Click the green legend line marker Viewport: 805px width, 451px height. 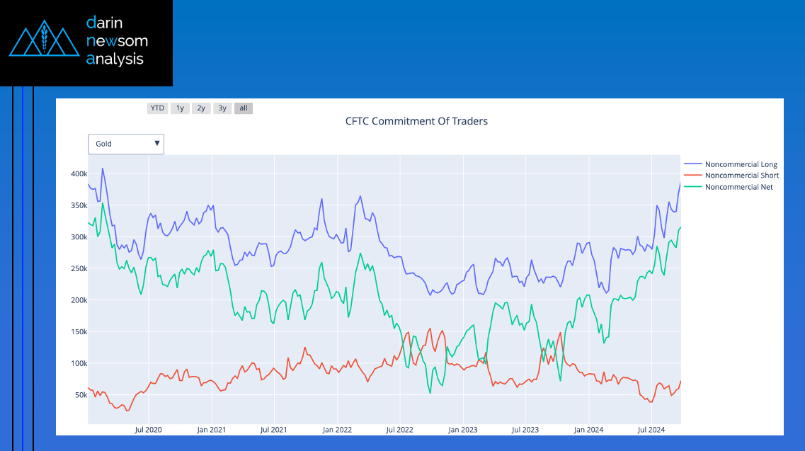693,187
